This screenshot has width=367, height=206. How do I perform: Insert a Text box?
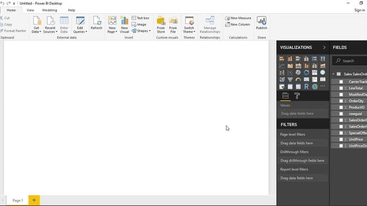pyautogui.click(x=140, y=18)
